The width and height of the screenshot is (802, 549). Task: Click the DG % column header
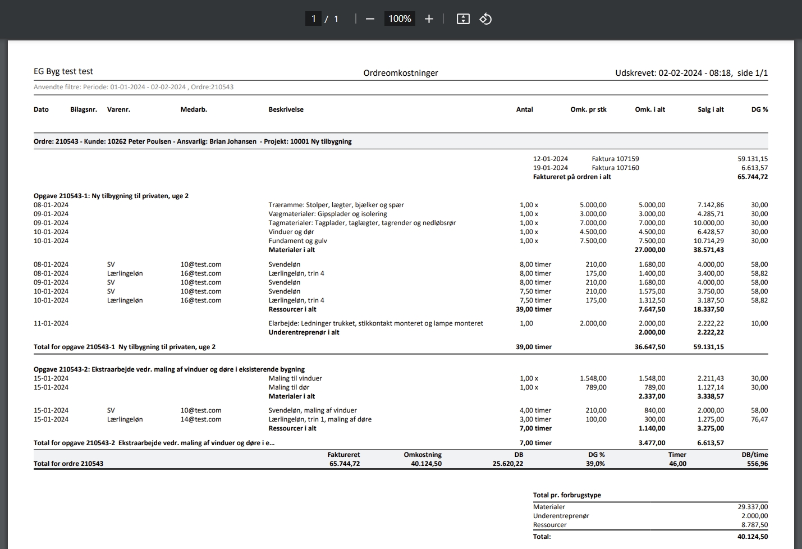(x=759, y=109)
